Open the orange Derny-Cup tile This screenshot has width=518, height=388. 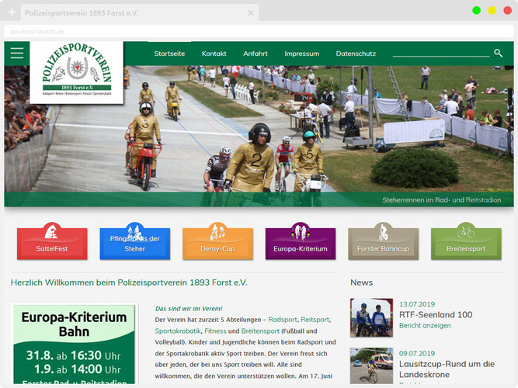point(217,243)
